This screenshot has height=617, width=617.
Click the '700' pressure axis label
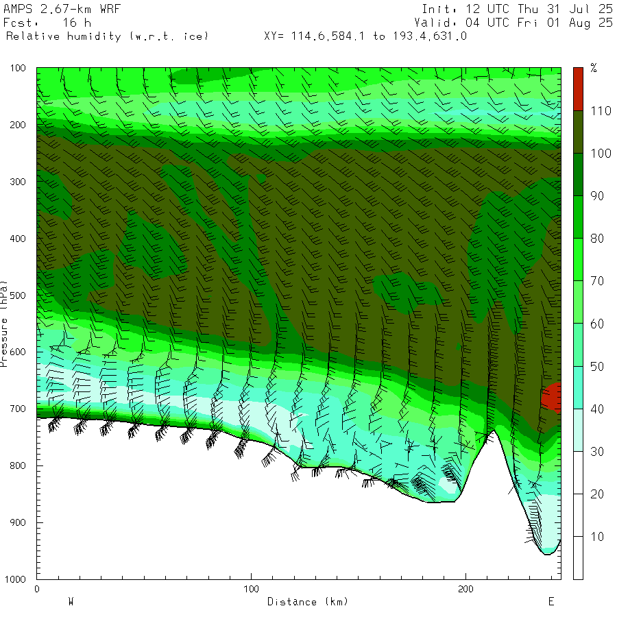[x=18, y=409]
